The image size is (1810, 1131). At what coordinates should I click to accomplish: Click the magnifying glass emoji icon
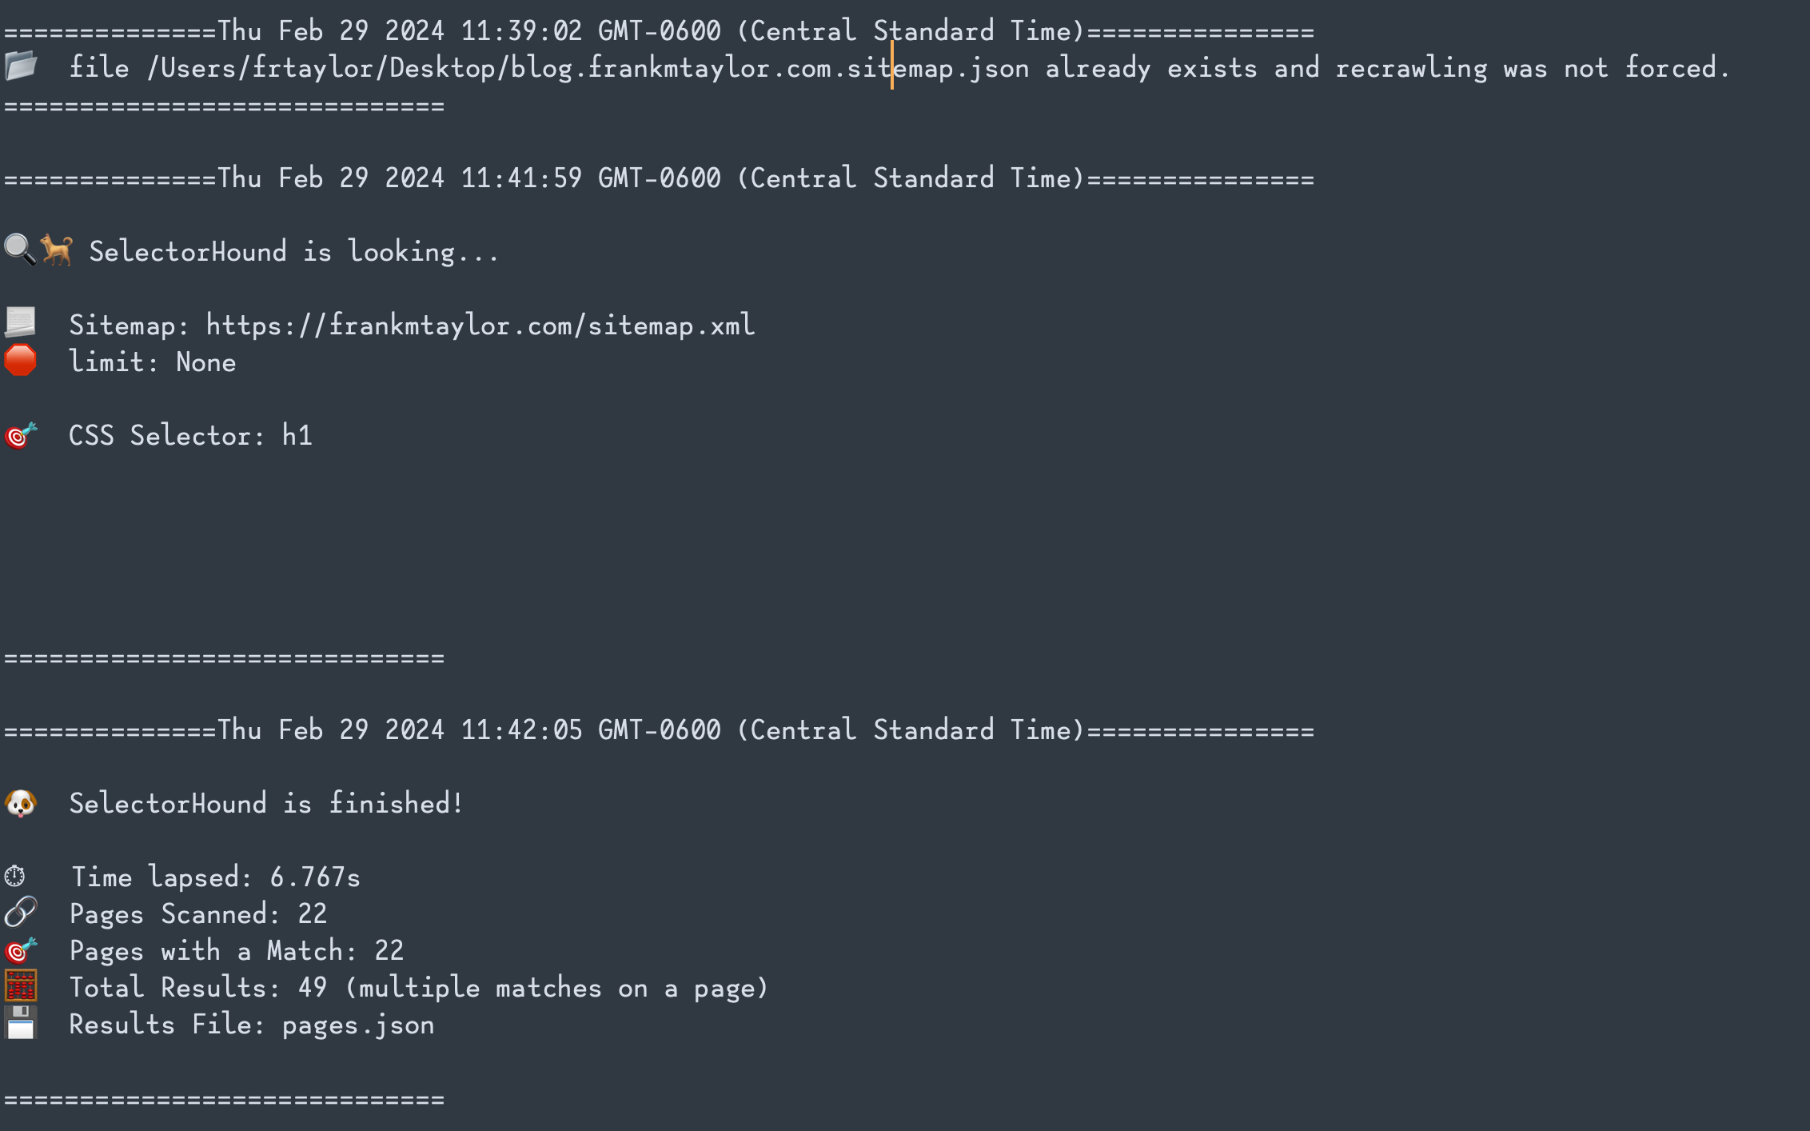(x=19, y=250)
